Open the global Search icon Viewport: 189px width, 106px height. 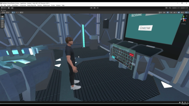click(x=170, y=8)
